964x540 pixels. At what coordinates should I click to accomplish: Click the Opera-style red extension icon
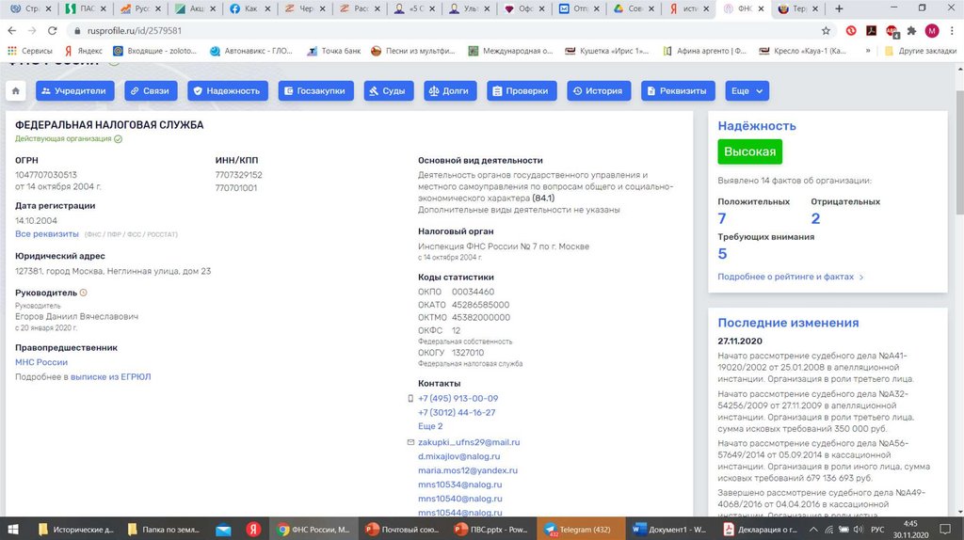851,31
